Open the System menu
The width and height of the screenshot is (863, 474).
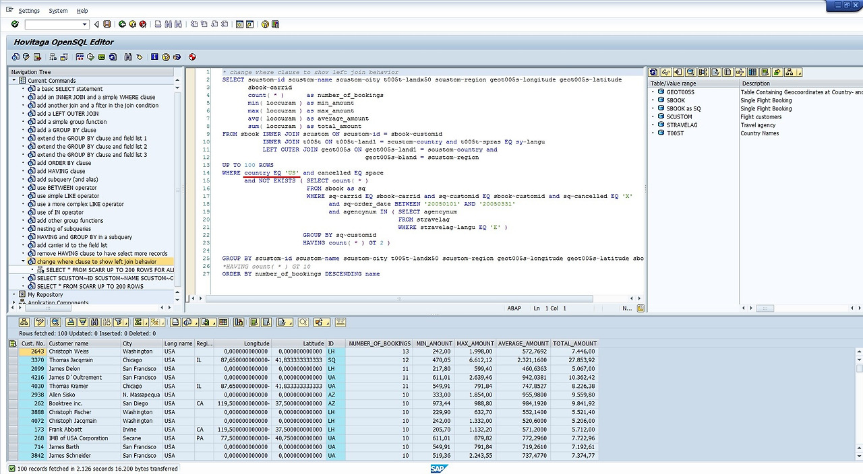(58, 11)
